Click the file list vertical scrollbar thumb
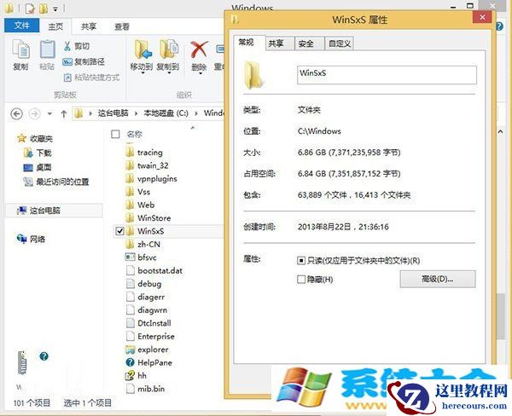The height and width of the screenshot is (416, 512). click(501, 316)
